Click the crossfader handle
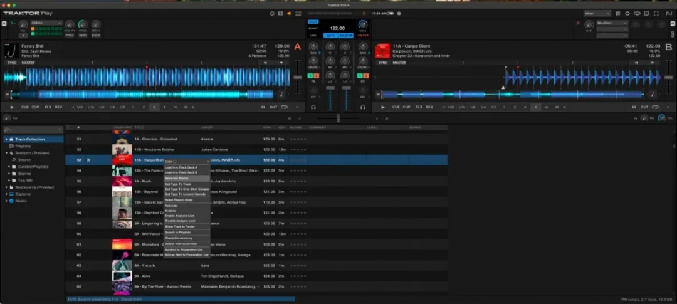 tap(338, 118)
